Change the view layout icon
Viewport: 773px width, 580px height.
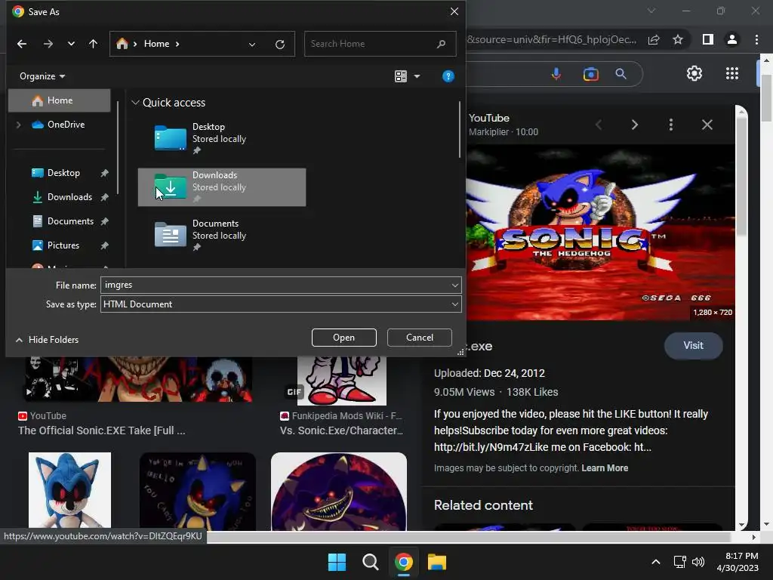pyautogui.click(x=401, y=76)
